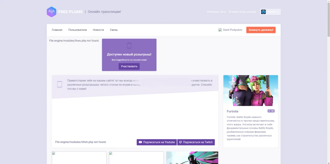Click the giveaway banner placeholder icon

(x=129, y=46)
